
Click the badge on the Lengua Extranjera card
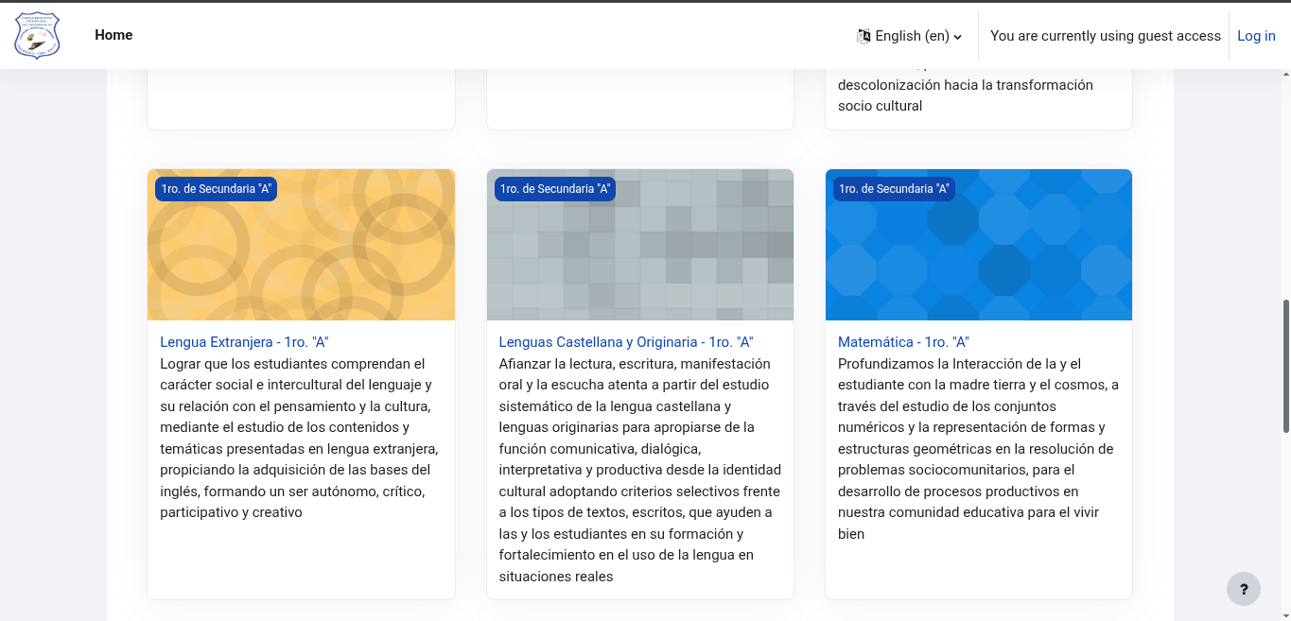point(215,189)
